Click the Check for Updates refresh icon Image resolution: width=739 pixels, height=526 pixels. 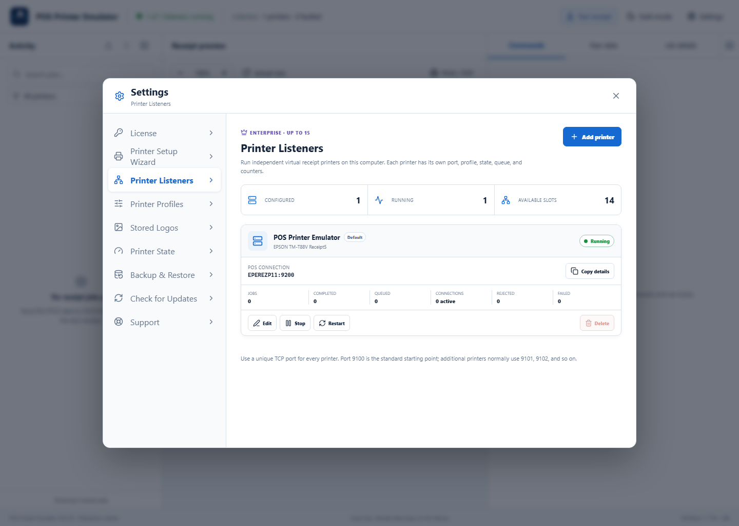(119, 298)
